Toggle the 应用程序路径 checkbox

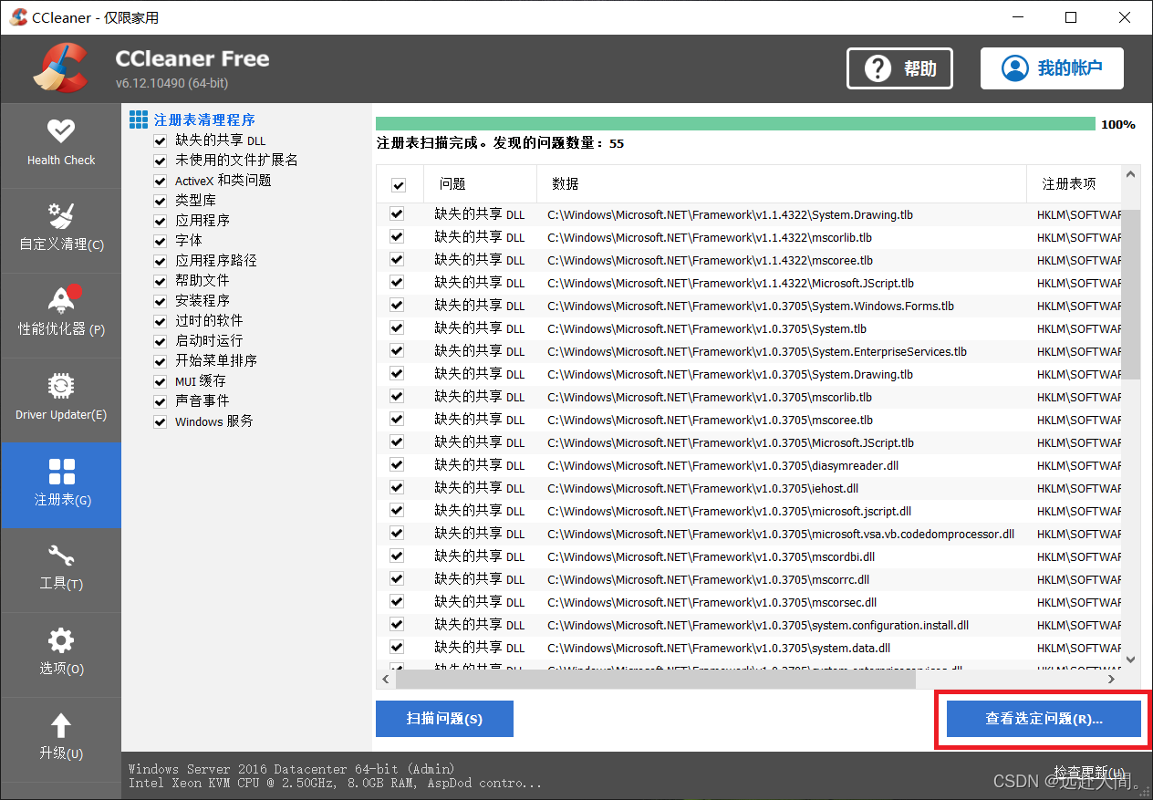(160, 261)
